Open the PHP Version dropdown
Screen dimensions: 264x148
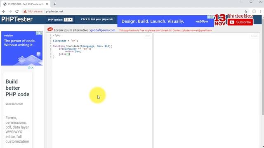(68, 20)
